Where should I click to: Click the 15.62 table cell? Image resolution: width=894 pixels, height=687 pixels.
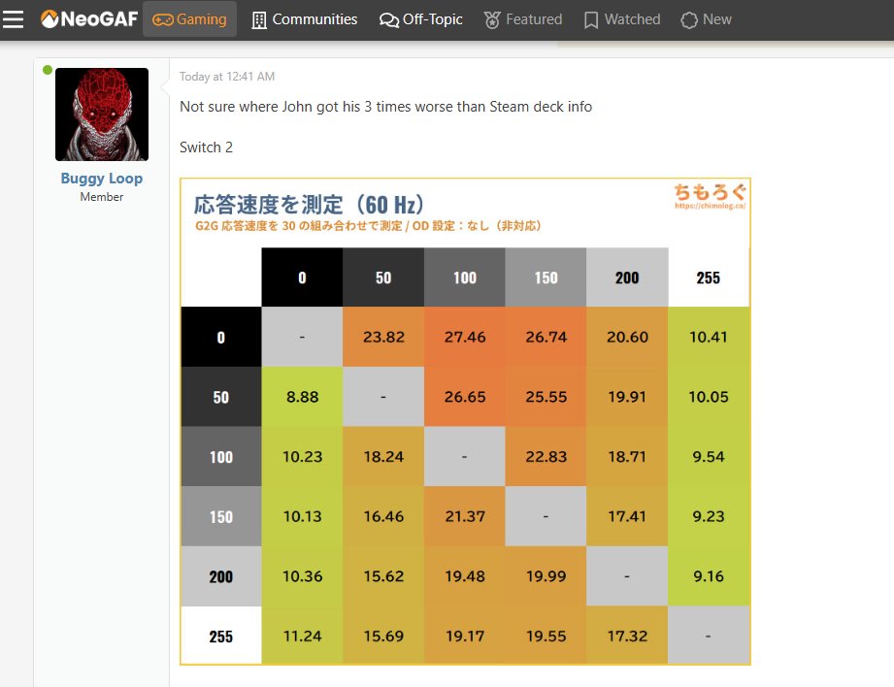[x=383, y=576]
